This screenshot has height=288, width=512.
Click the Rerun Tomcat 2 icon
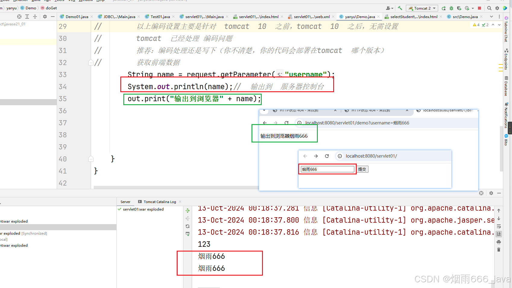tap(444, 8)
